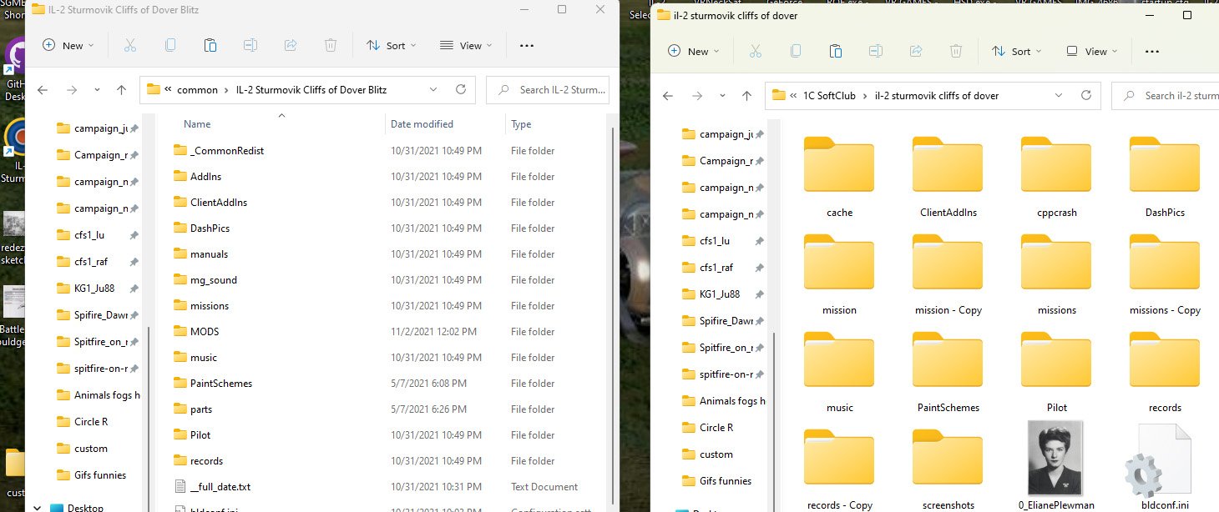Screen dimensions: 1219x512
Task: Click the il-2 sturmovik cliffs of dover breadcrumb
Action: (x=937, y=96)
